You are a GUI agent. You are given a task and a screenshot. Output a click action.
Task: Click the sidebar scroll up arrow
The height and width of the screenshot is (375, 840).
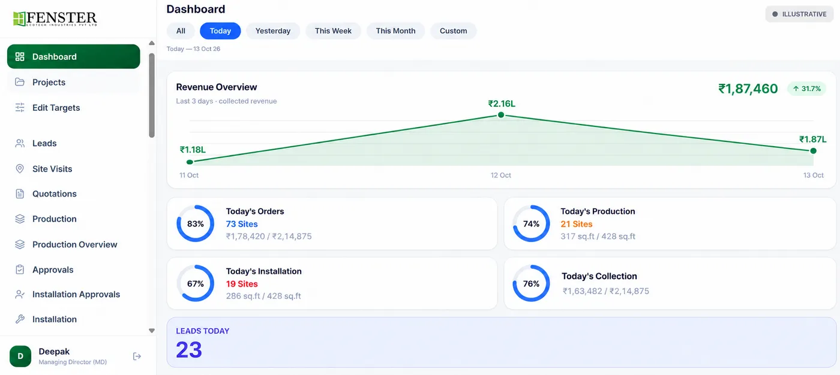pos(152,44)
